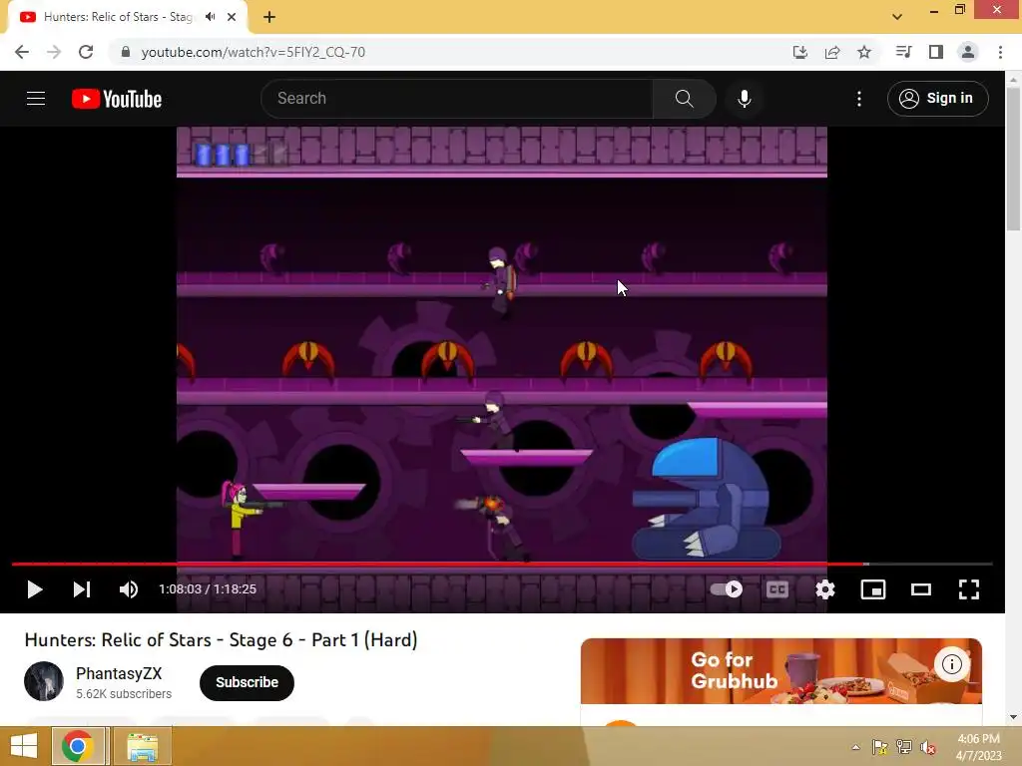Seek using the red progress bar
Viewport: 1022px width, 766px height.
[502, 564]
